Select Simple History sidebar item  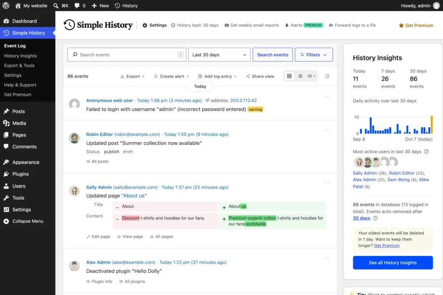coord(28,33)
